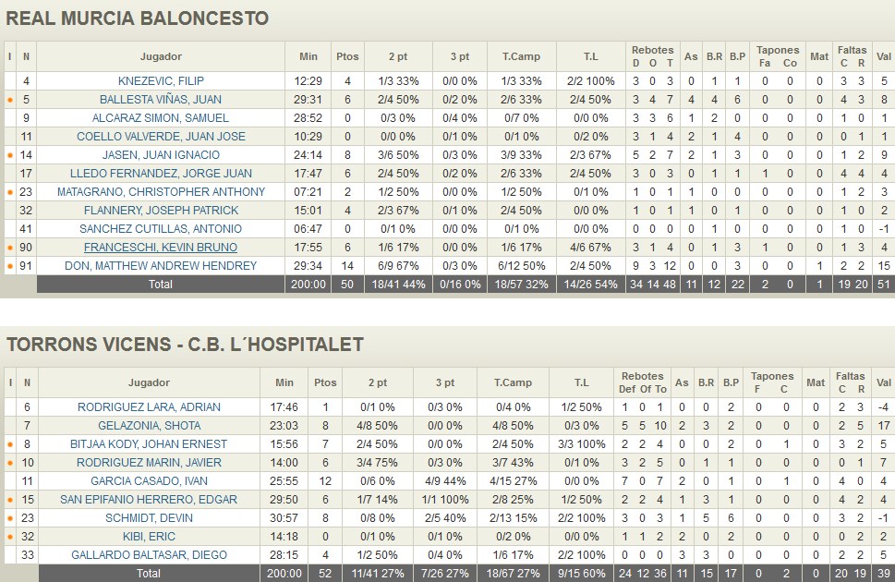Select Alcaraz Simon, Samuel link

pos(161,118)
